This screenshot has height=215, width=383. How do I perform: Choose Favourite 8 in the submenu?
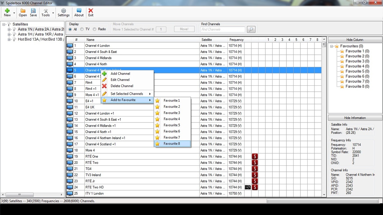172,144
